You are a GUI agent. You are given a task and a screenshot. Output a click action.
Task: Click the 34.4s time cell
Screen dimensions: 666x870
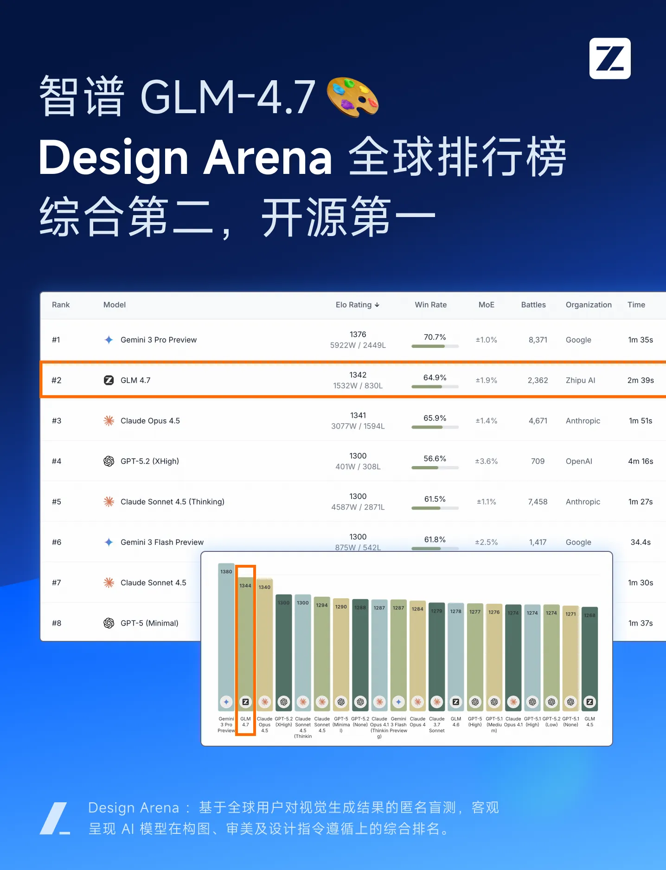tap(640, 542)
